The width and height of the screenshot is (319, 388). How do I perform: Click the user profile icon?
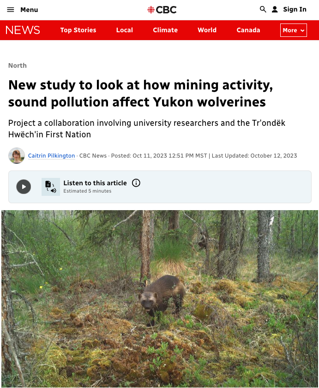point(275,9)
